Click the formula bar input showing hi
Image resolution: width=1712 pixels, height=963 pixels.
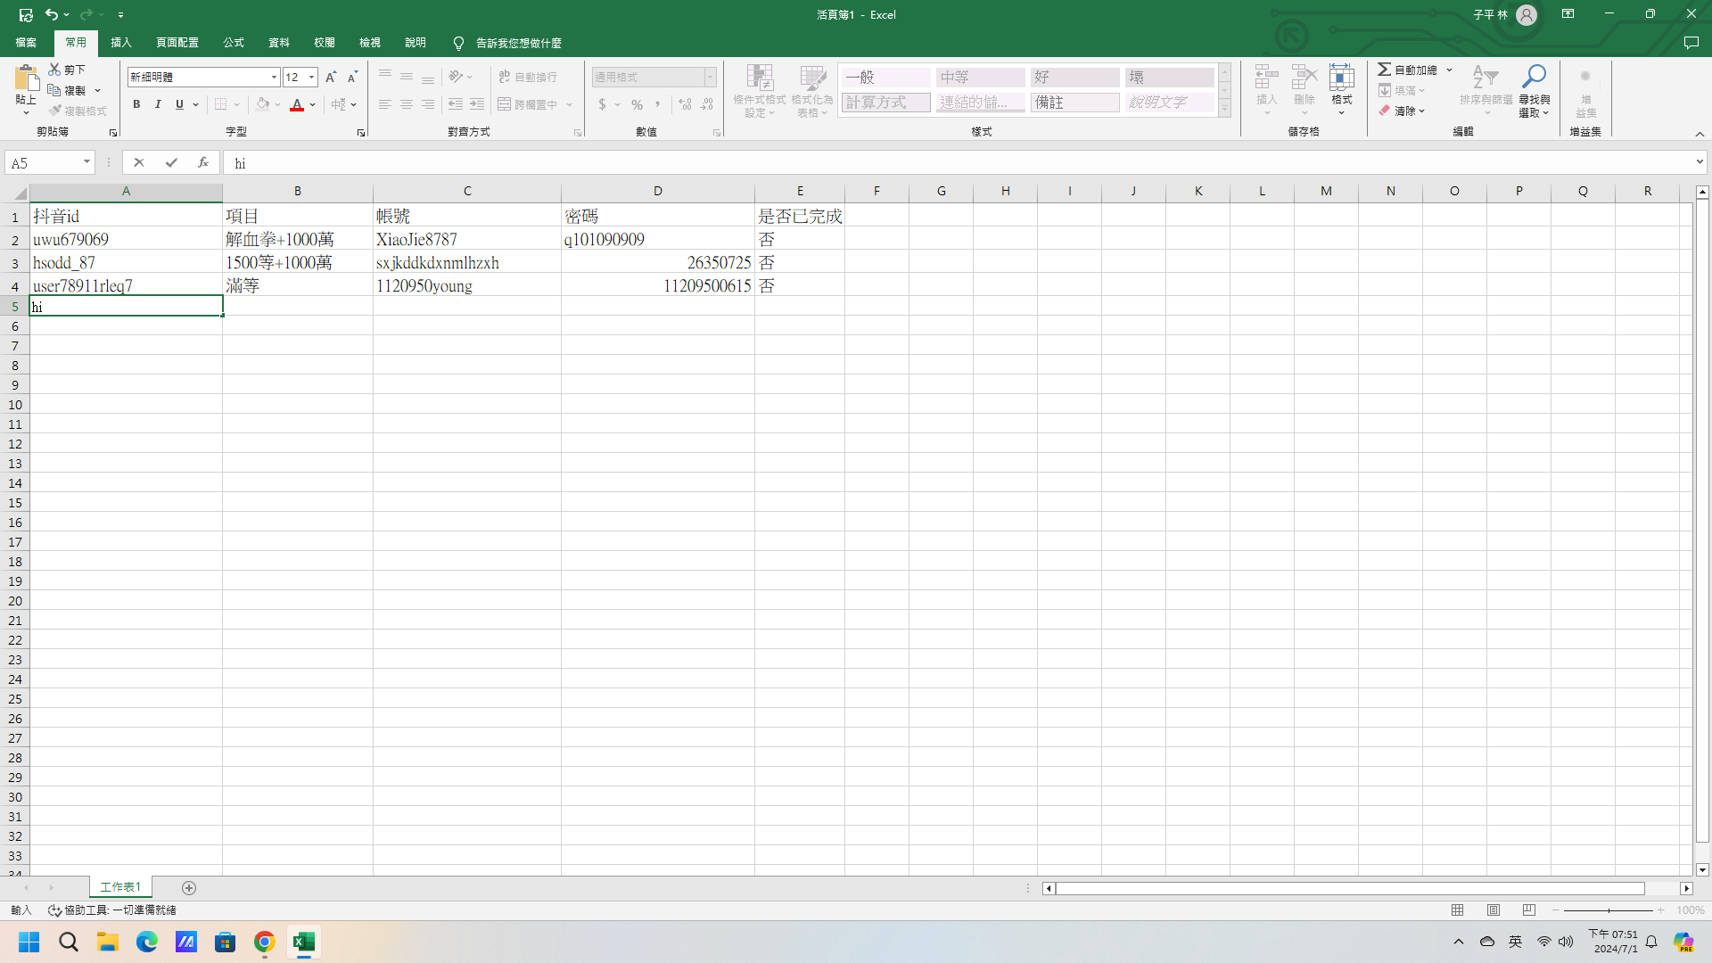point(959,162)
